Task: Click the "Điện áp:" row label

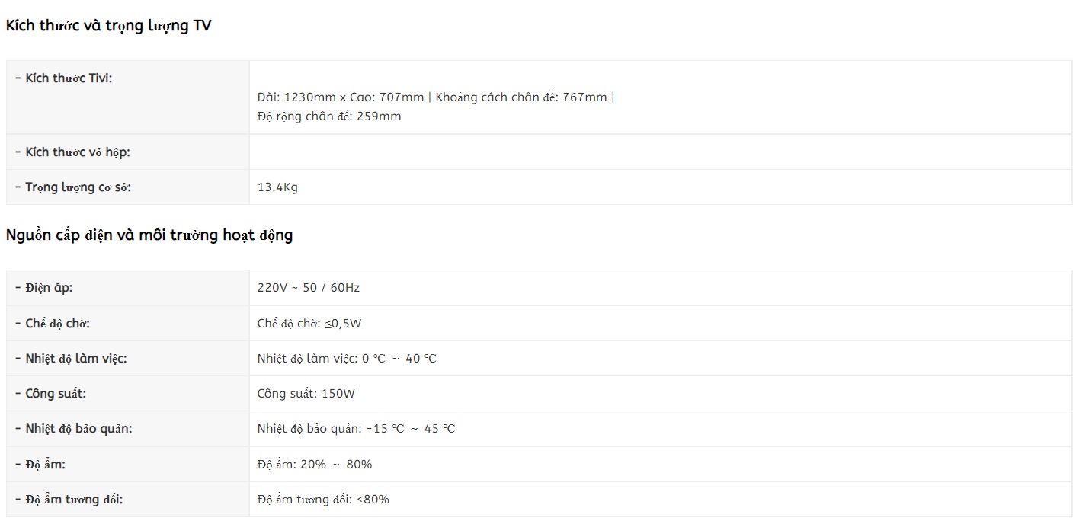Action: [49, 288]
